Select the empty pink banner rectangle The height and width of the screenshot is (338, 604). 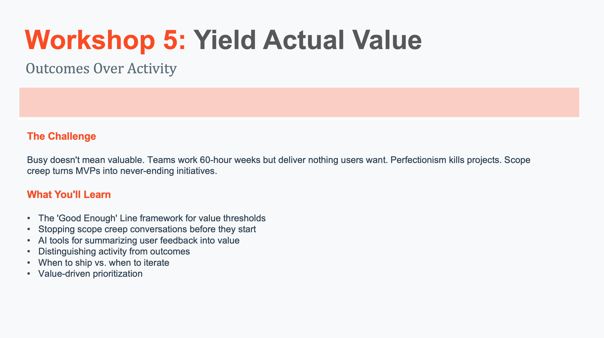pos(299,102)
